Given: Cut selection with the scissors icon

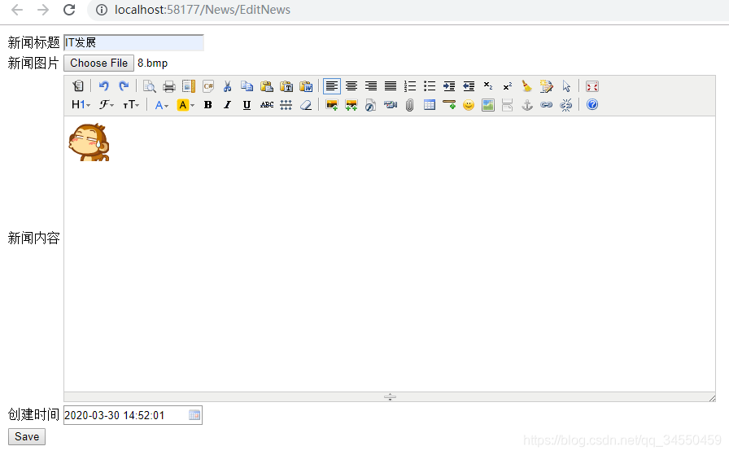Looking at the screenshot, I should 227,86.
